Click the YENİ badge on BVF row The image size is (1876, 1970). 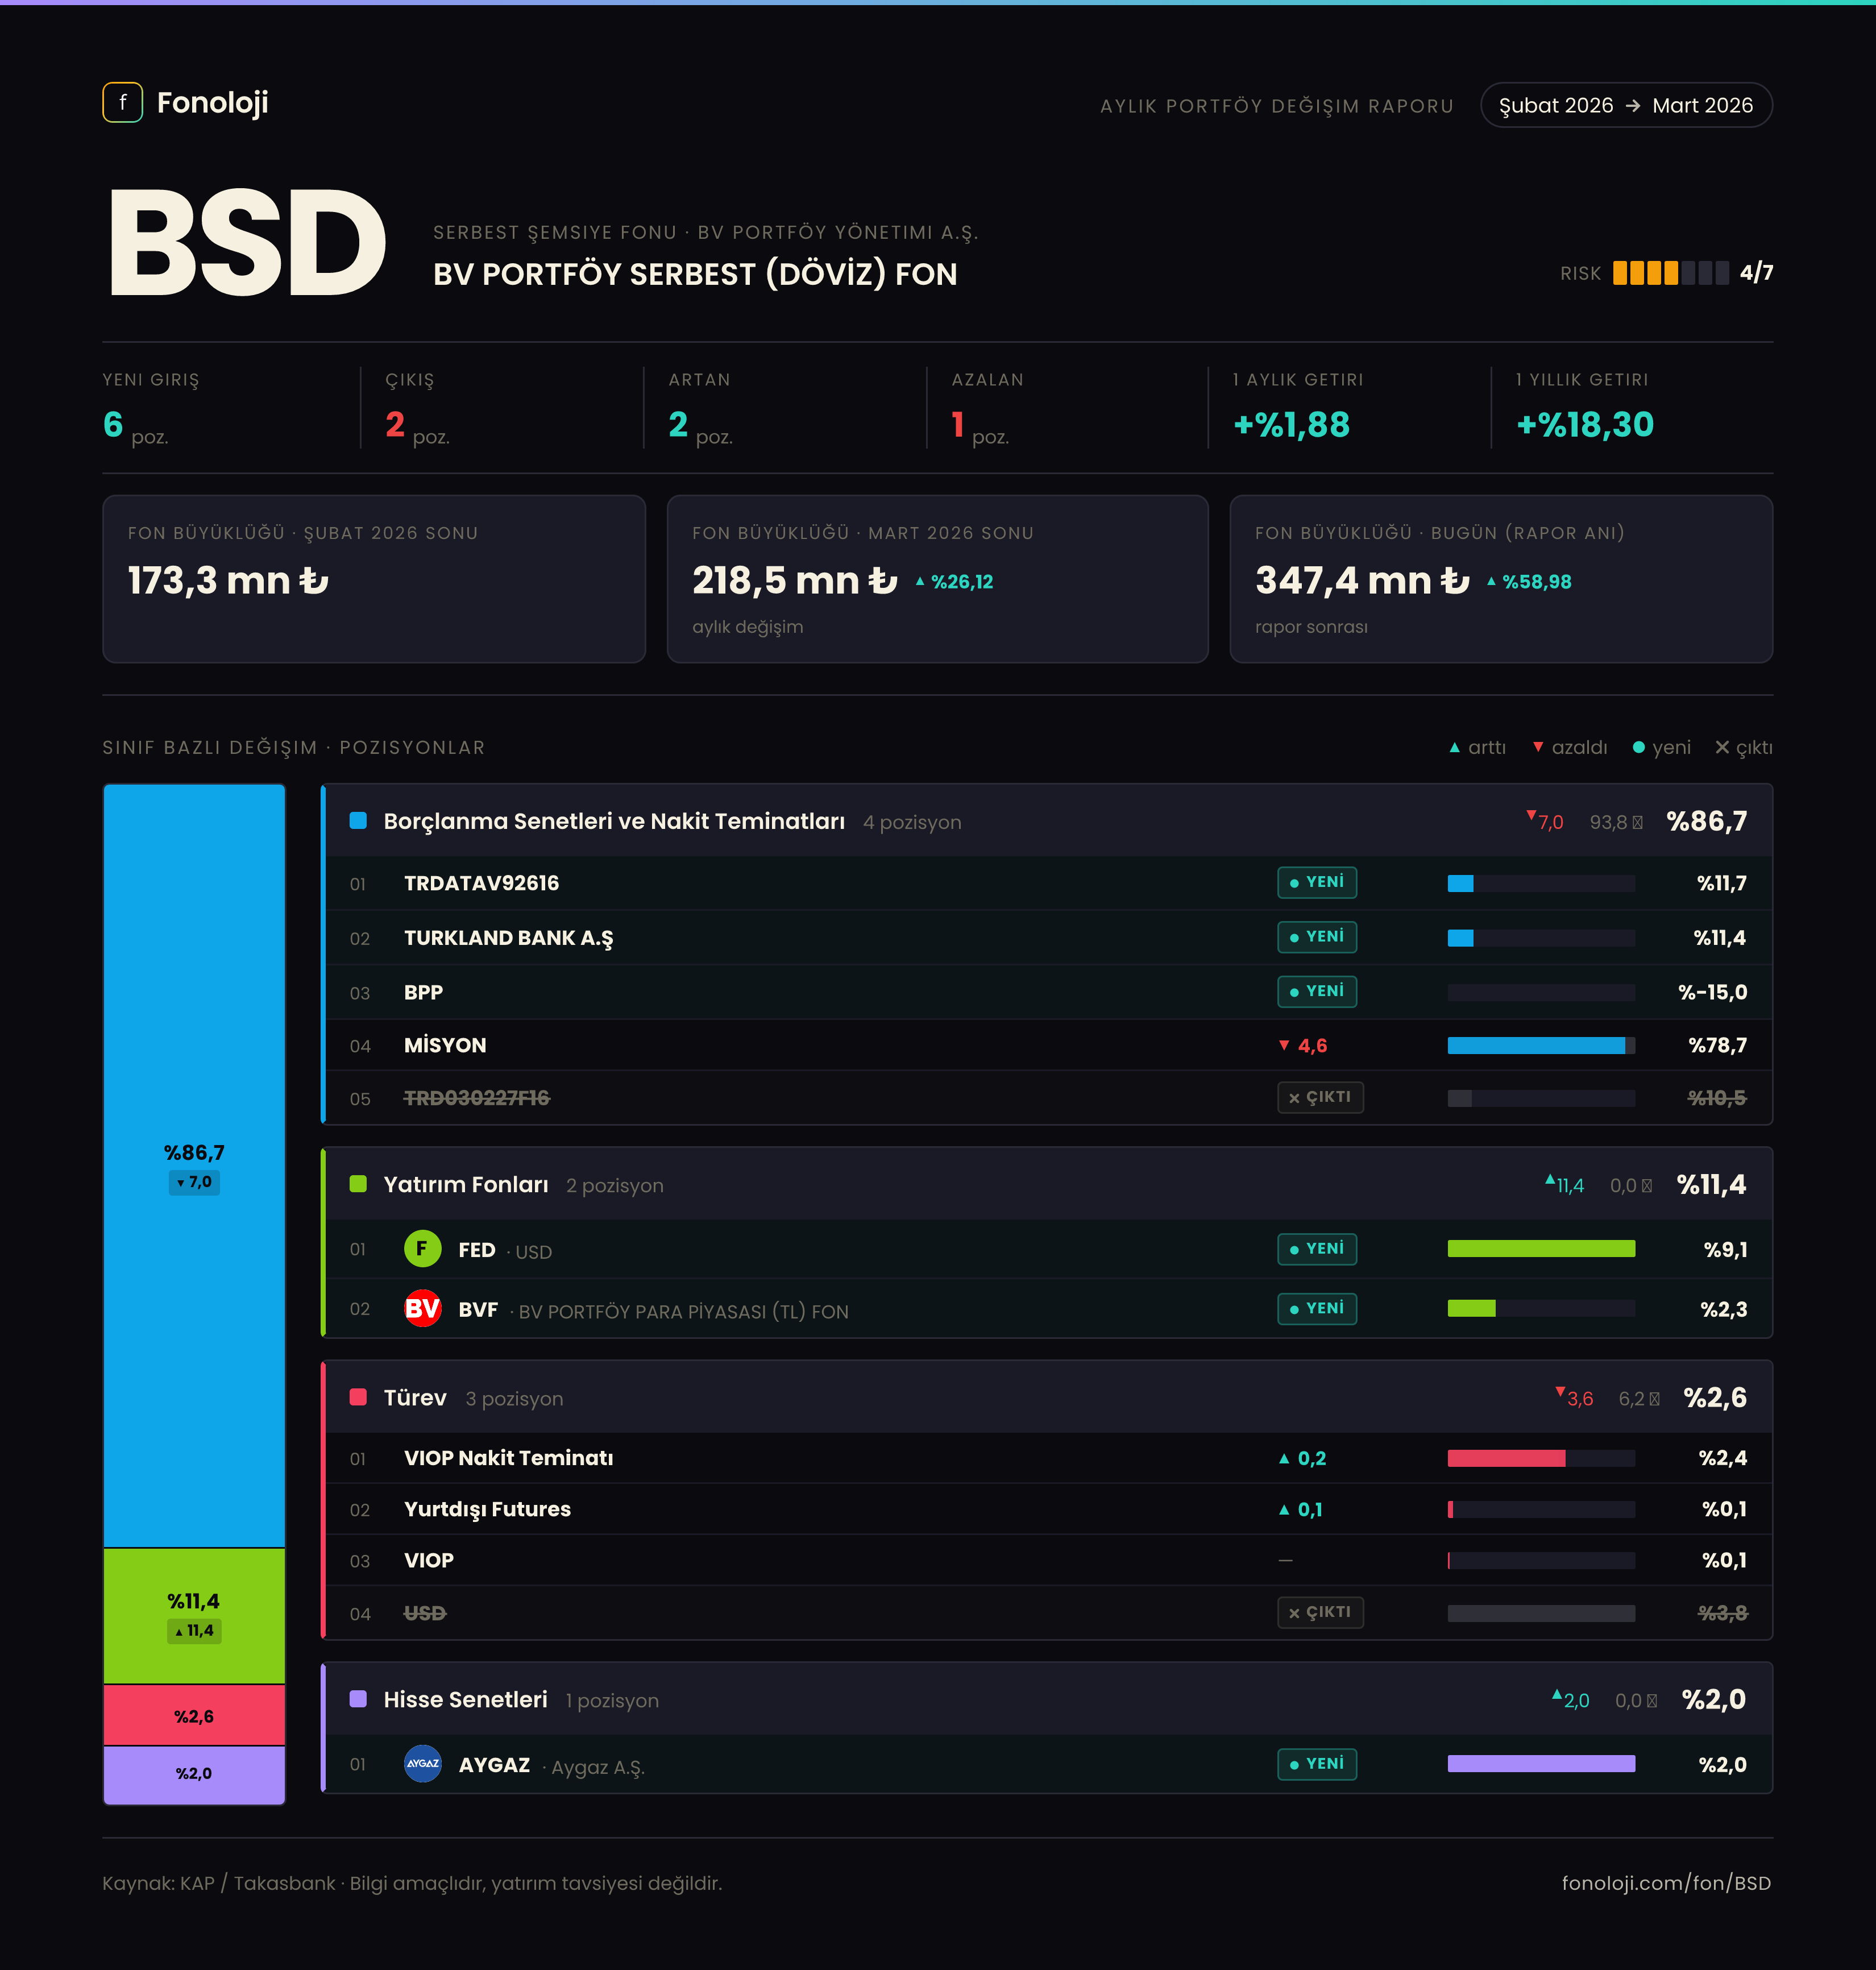(x=1317, y=1309)
